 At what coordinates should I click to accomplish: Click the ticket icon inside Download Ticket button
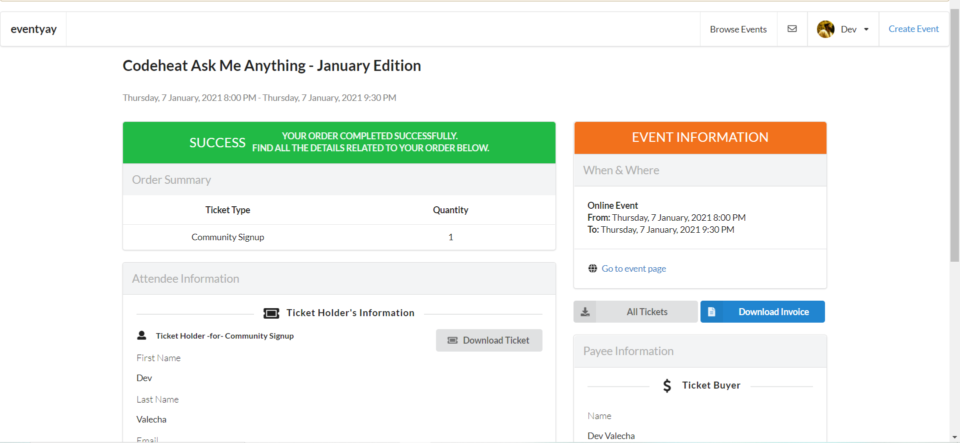[x=452, y=341]
